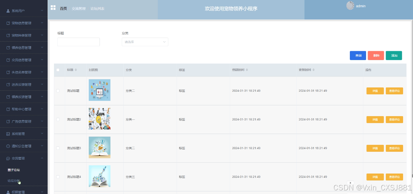Expand 领养信息管理 with its chevron

[42, 48]
